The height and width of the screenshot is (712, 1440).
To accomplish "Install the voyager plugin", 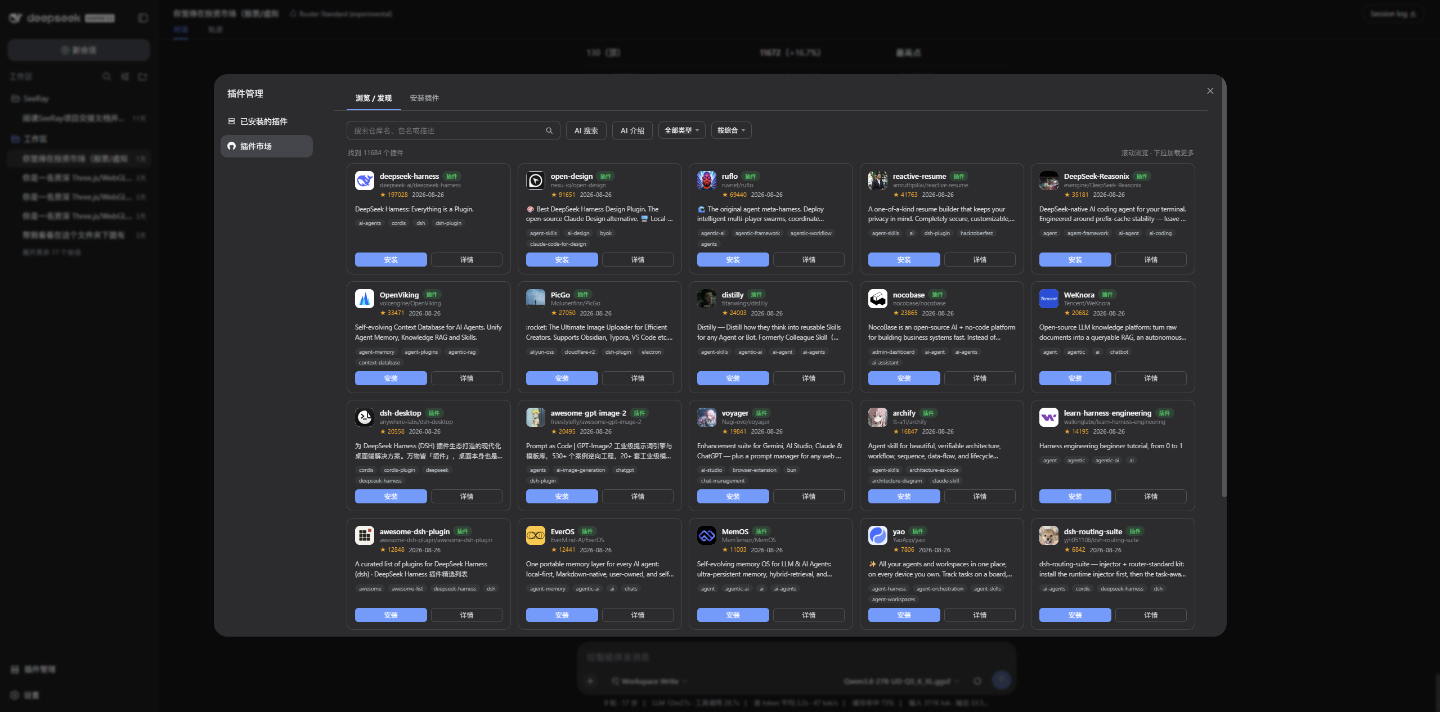I will tap(733, 497).
